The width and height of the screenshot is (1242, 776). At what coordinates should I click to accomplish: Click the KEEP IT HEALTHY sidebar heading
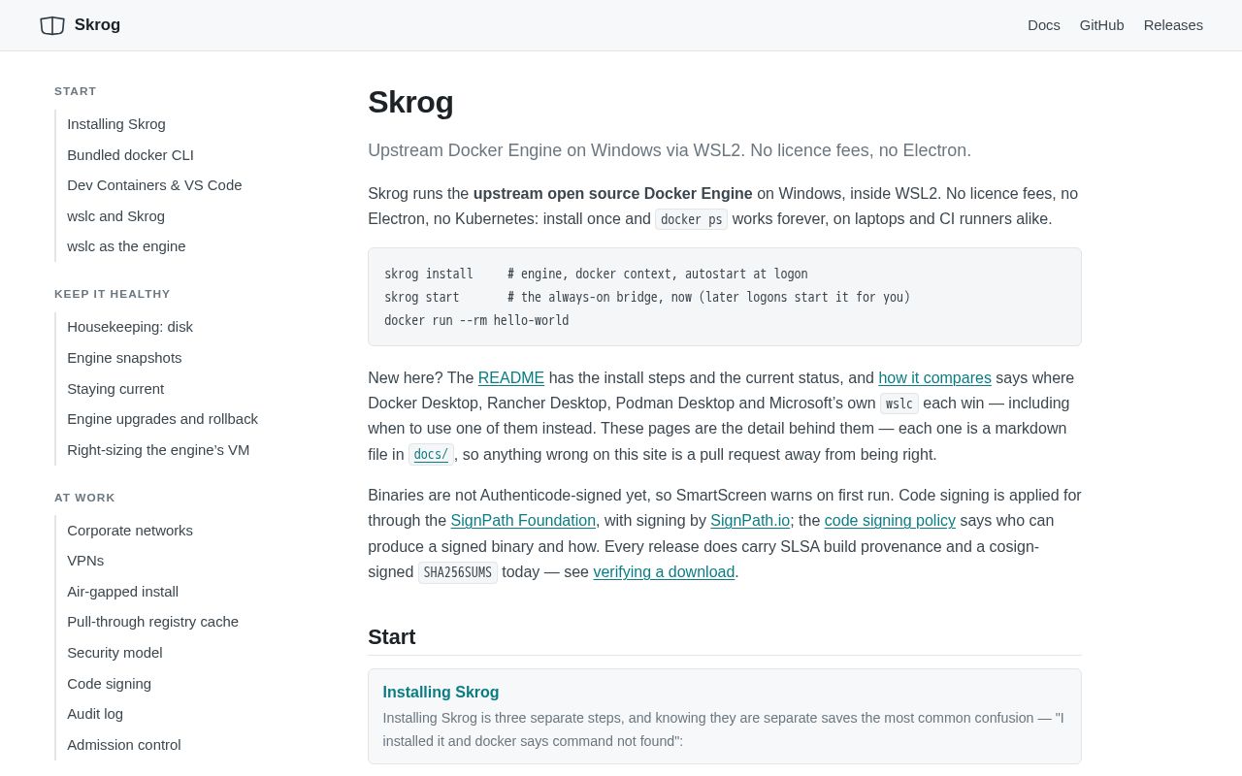pyautogui.click(x=113, y=294)
